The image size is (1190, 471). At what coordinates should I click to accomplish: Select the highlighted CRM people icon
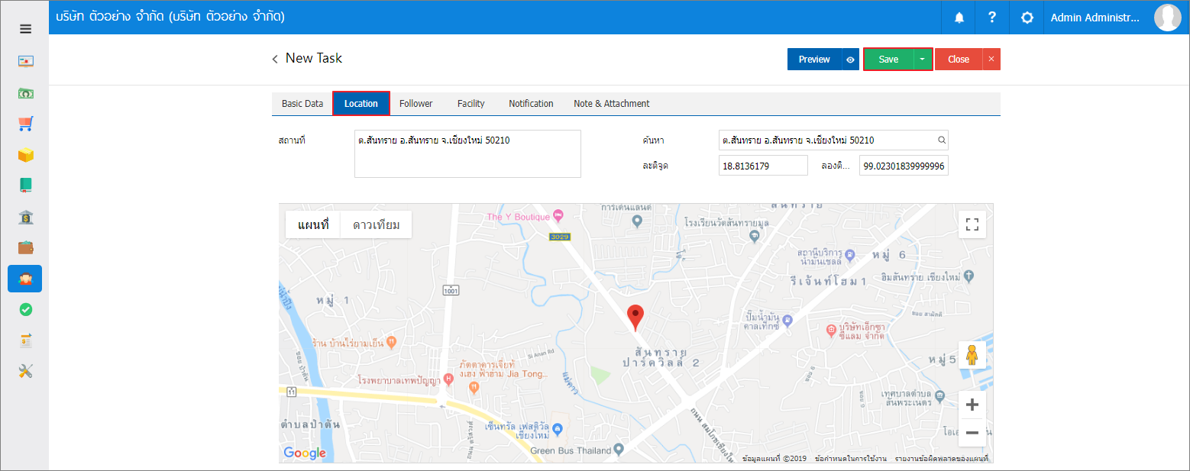point(25,279)
